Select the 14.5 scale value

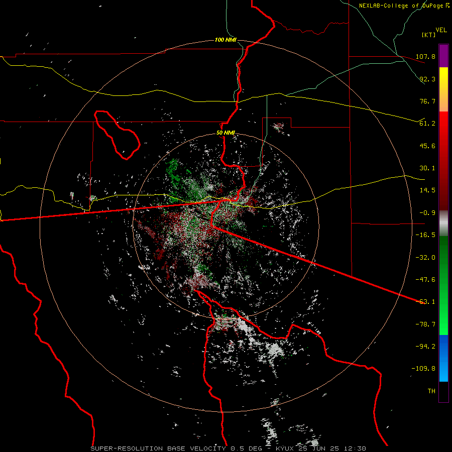click(x=427, y=190)
